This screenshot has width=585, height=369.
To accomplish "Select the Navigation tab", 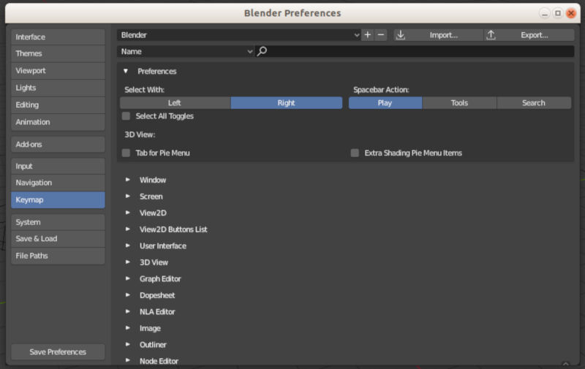I will coord(58,183).
